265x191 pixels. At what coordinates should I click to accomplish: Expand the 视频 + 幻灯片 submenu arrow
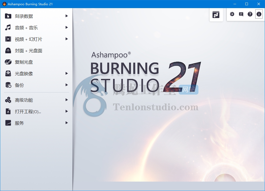(67, 39)
